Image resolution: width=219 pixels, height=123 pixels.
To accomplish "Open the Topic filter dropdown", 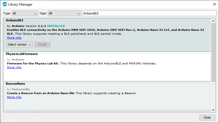I will coord(65,13).
